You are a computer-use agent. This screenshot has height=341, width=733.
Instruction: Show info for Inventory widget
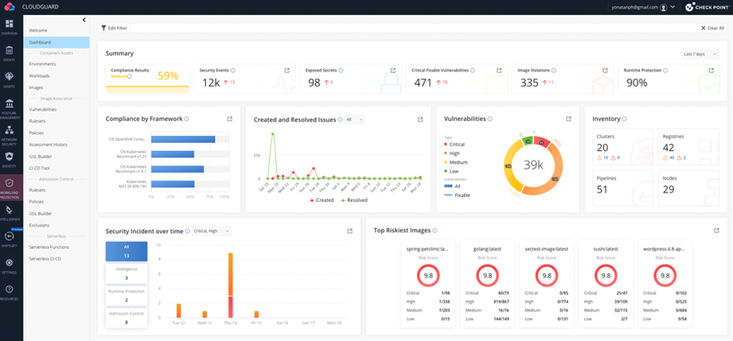(x=625, y=119)
